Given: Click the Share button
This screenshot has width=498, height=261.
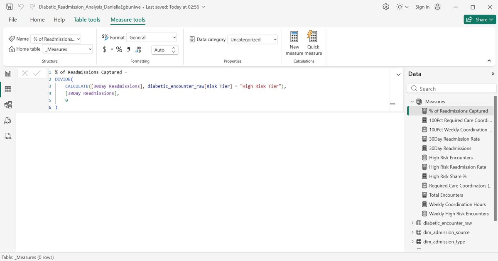Looking at the screenshot, I should [x=480, y=20].
